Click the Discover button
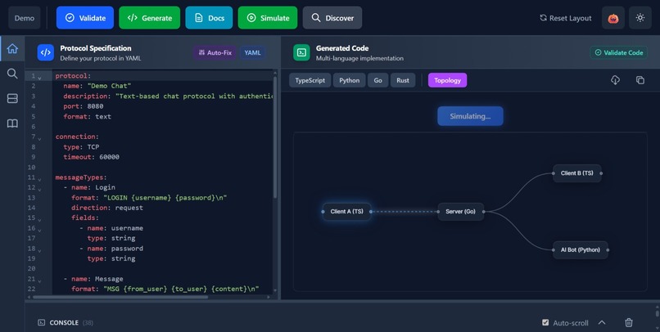 332,18
